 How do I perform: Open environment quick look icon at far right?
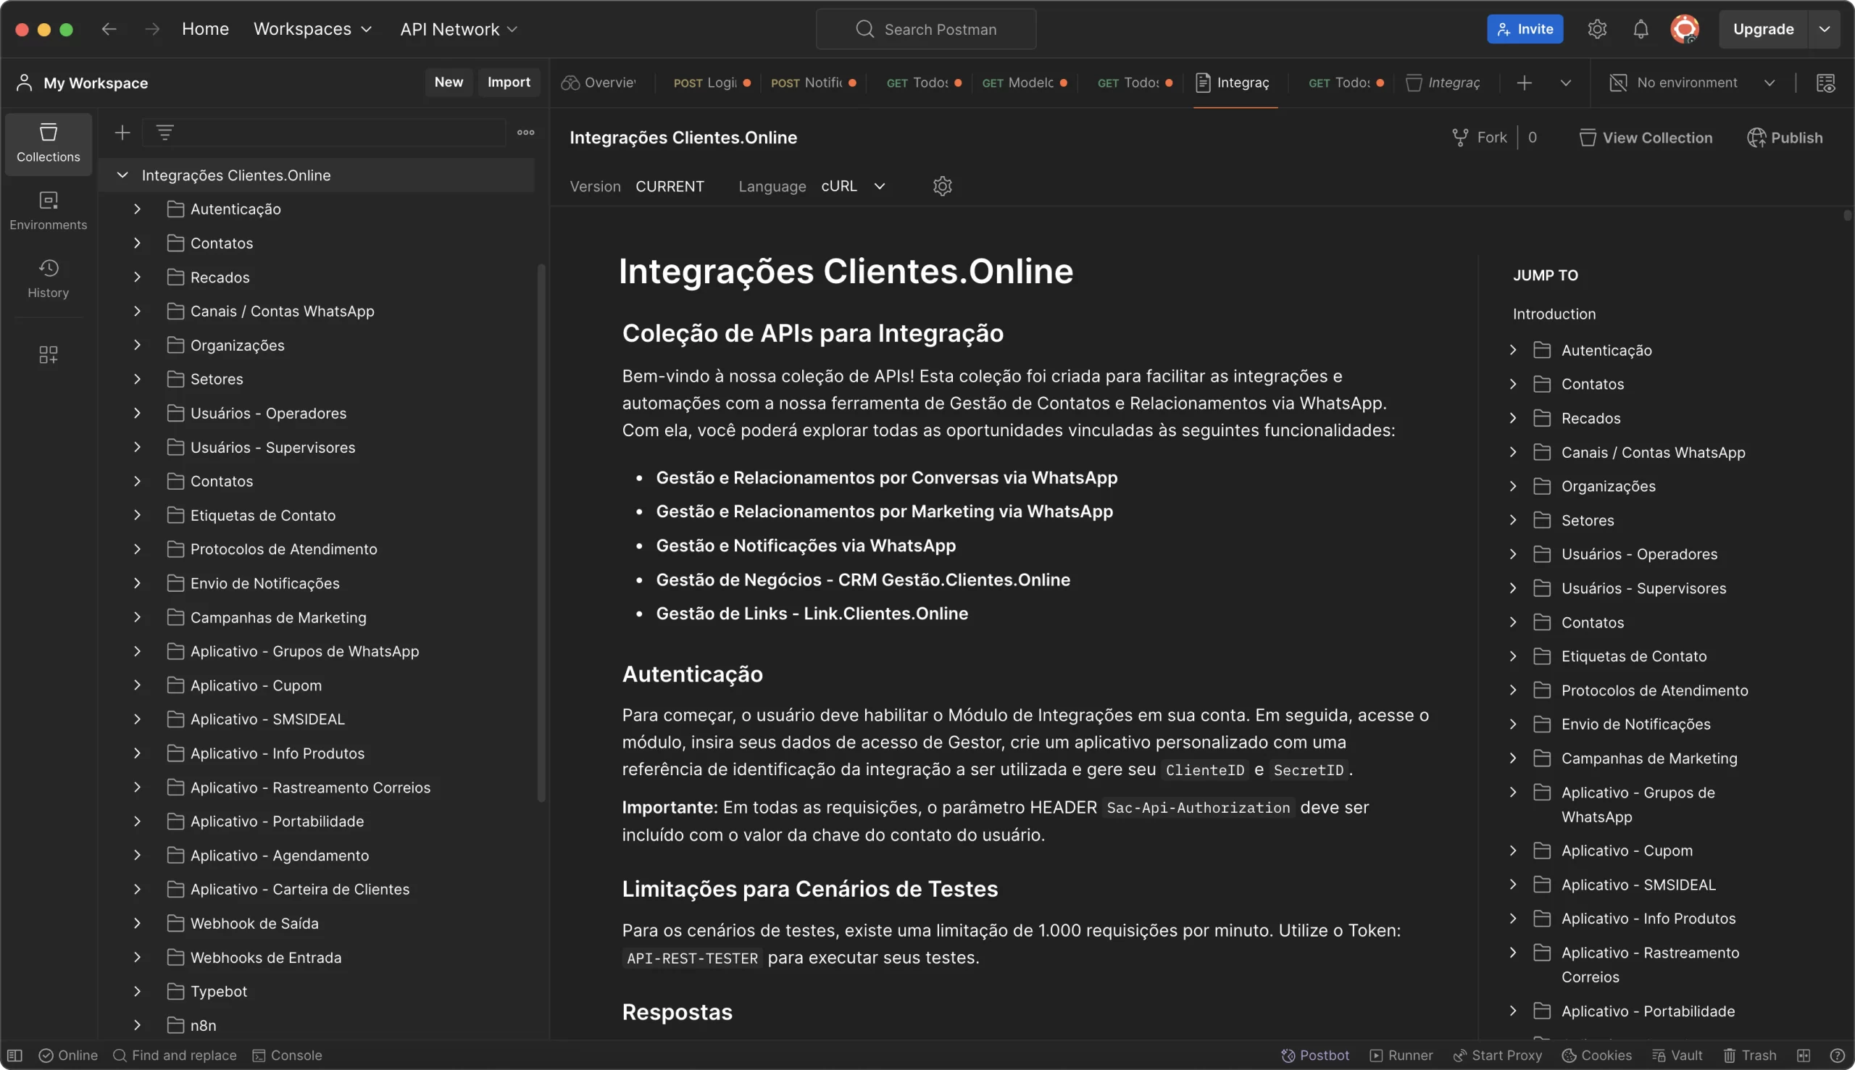(1825, 83)
